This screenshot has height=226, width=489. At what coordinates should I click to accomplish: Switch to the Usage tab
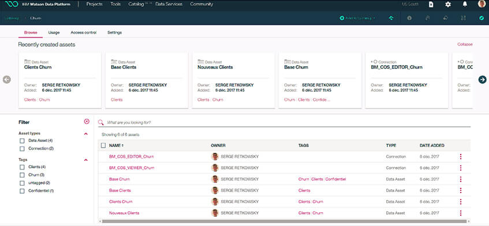(54, 32)
